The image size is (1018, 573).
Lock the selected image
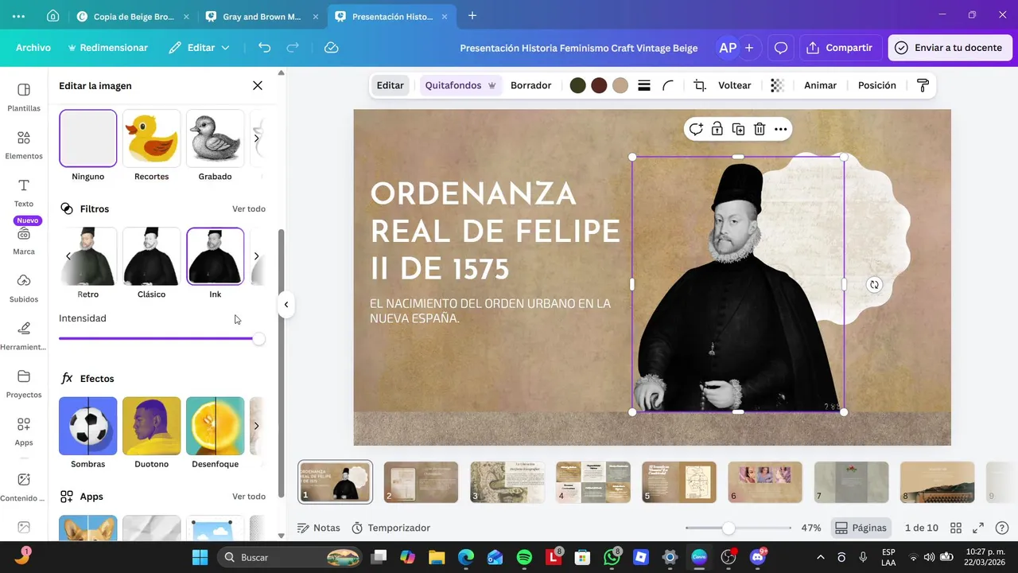click(717, 129)
